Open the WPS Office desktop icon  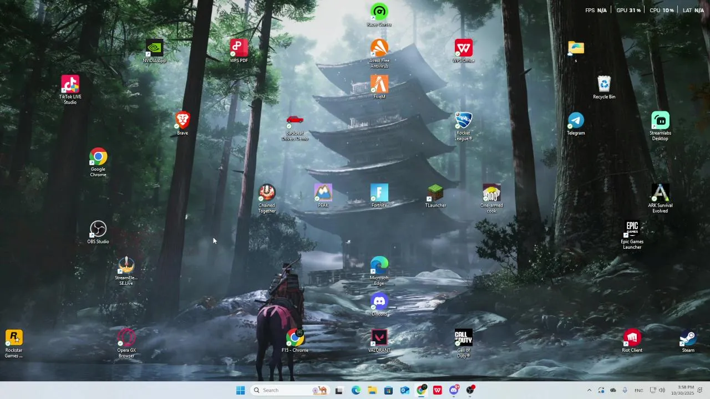464,51
